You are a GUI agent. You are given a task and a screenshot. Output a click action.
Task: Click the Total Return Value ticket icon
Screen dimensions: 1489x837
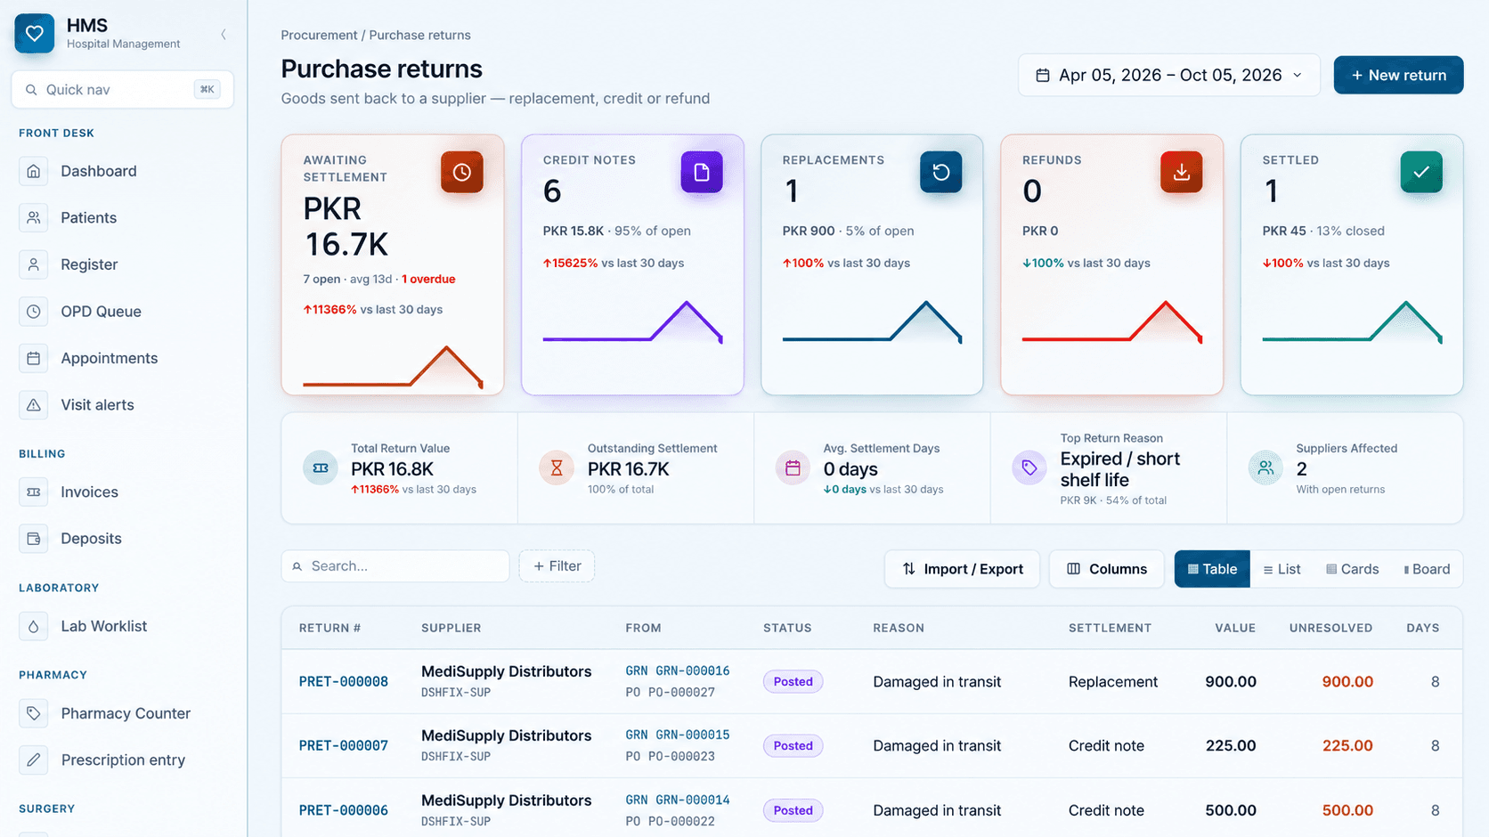click(321, 467)
